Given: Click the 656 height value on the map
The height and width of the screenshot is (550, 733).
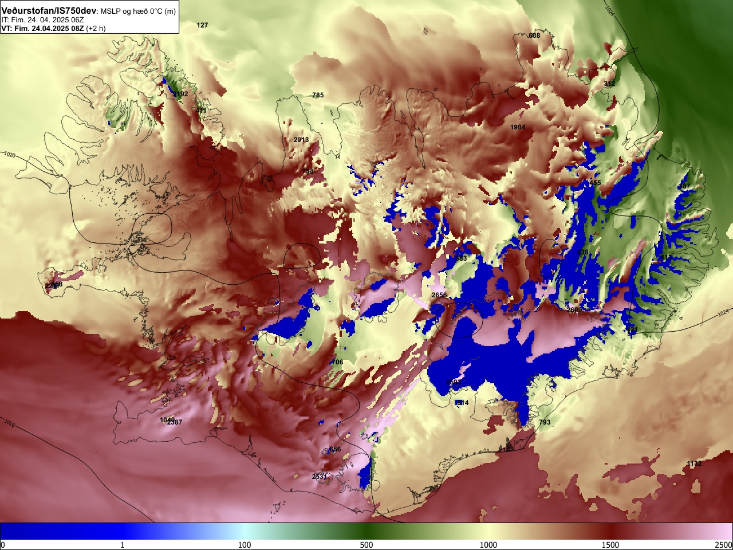Looking at the screenshot, I should 335,449.
